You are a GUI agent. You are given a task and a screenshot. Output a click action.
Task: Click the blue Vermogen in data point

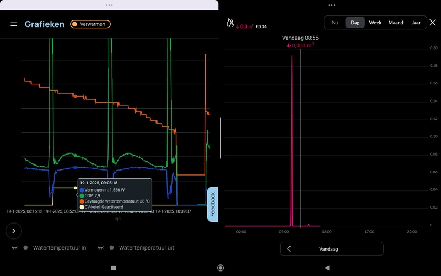(x=76, y=168)
